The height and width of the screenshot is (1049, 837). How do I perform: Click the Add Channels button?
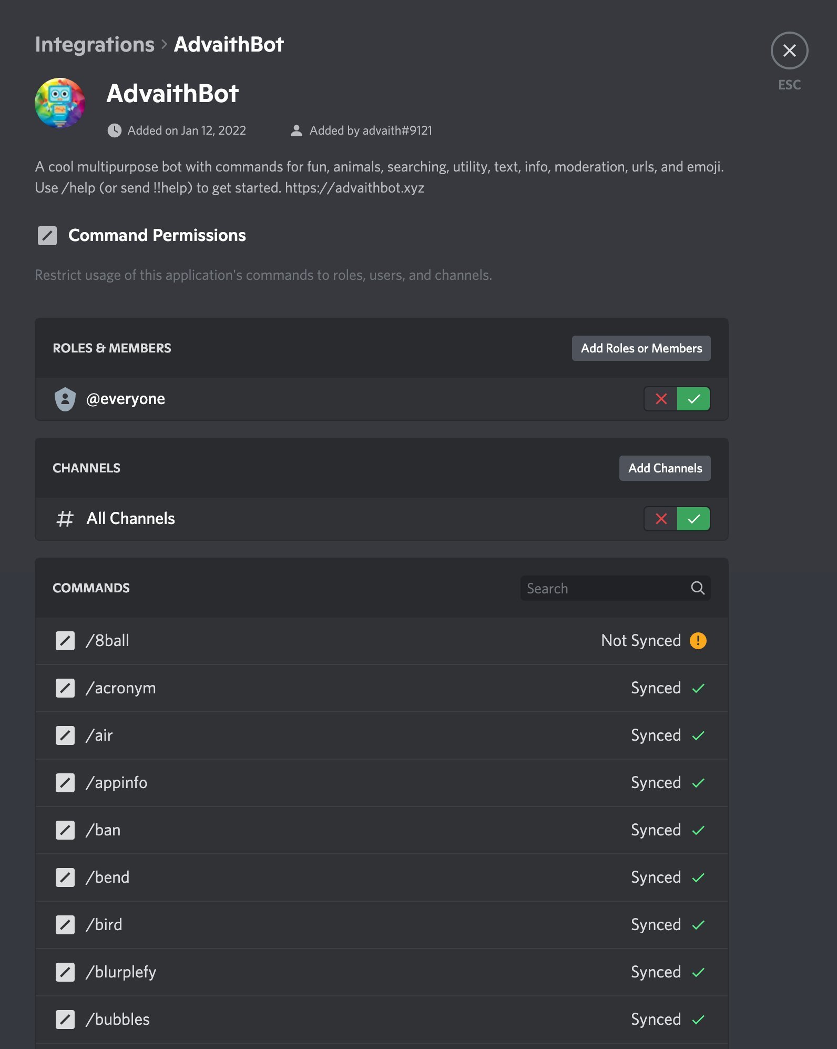pyautogui.click(x=665, y=468)
